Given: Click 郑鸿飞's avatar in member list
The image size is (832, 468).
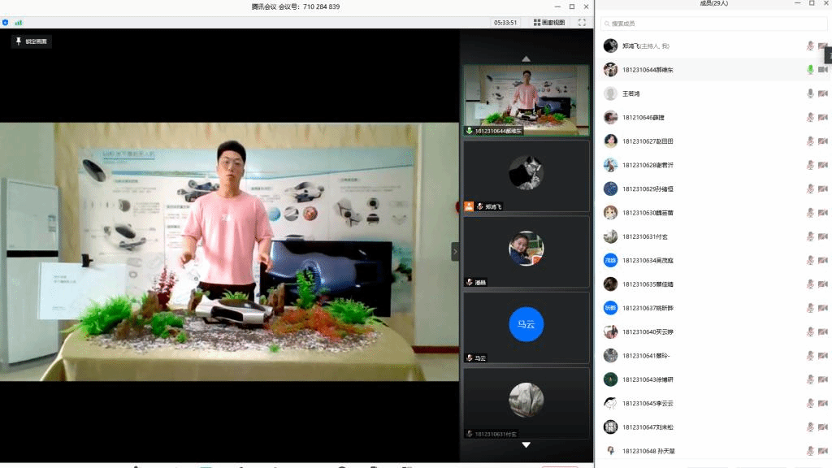Looking at the screenshot, I should point(610,46).
